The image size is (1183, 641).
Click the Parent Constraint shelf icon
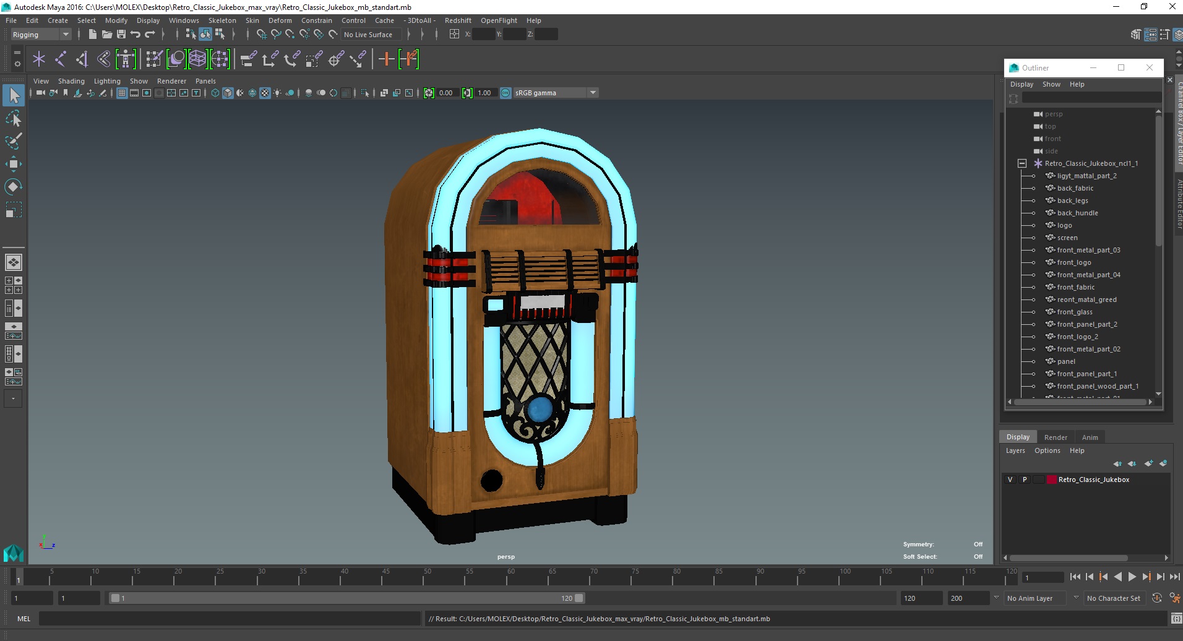point(248,59)
